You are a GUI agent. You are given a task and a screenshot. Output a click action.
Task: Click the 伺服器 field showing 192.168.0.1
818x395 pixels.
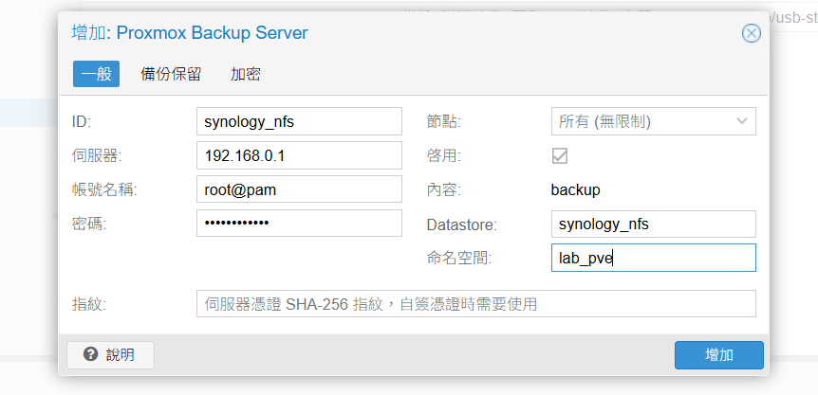(299, 155)
